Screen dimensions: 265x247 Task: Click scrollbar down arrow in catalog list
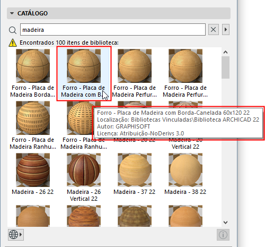point(225,223)
